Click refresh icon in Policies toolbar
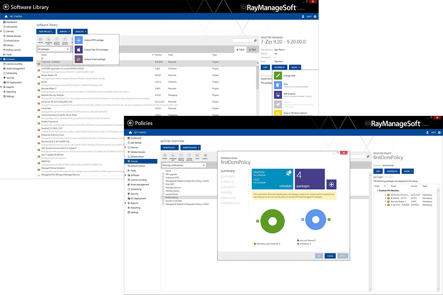Image resolution: width=443 pixels, height=295 pixels. [165, 156]
